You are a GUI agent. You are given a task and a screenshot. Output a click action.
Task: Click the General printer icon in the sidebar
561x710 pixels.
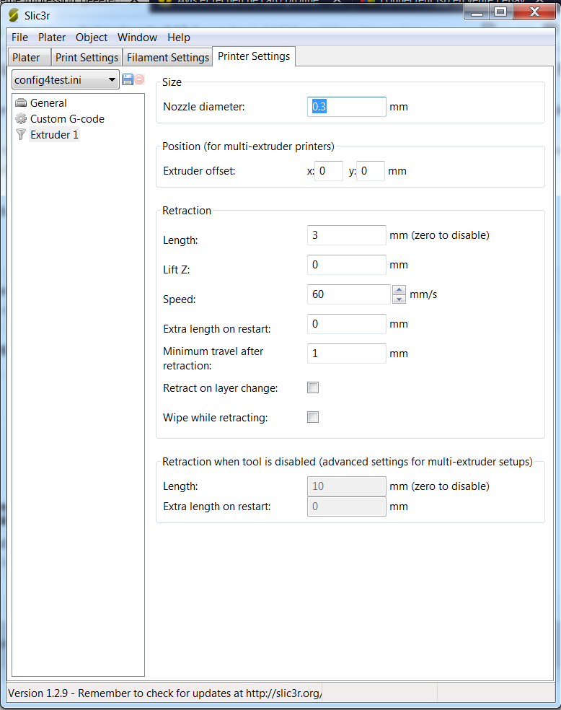(21, 102)
